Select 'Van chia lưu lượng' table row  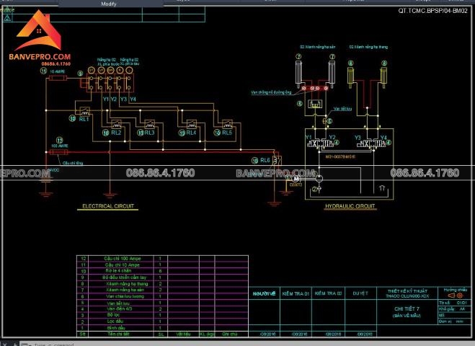pos(162,296)
